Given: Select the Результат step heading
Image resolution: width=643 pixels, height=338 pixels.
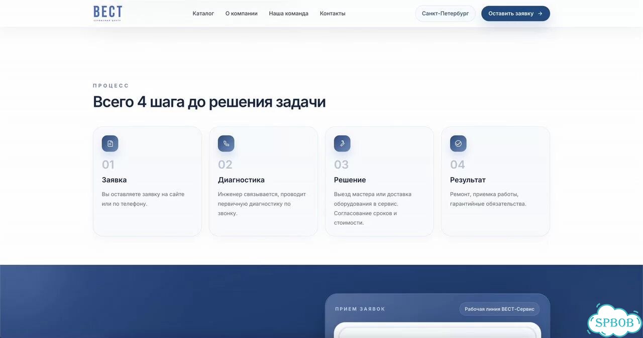Looking at the screenshot, I should point(468,180).
